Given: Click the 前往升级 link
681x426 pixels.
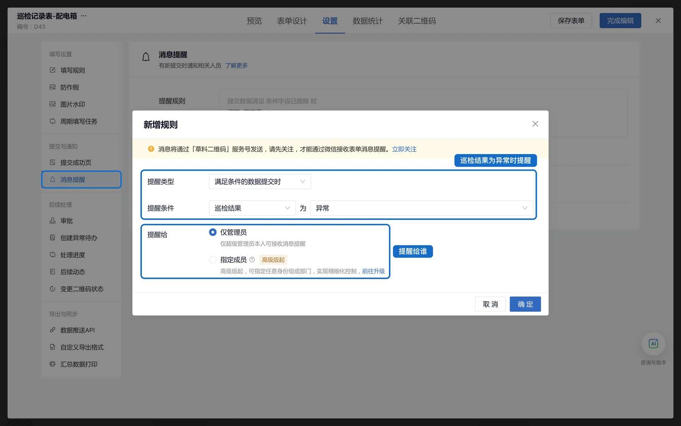Looking at the screenshot, I should 373,271.
